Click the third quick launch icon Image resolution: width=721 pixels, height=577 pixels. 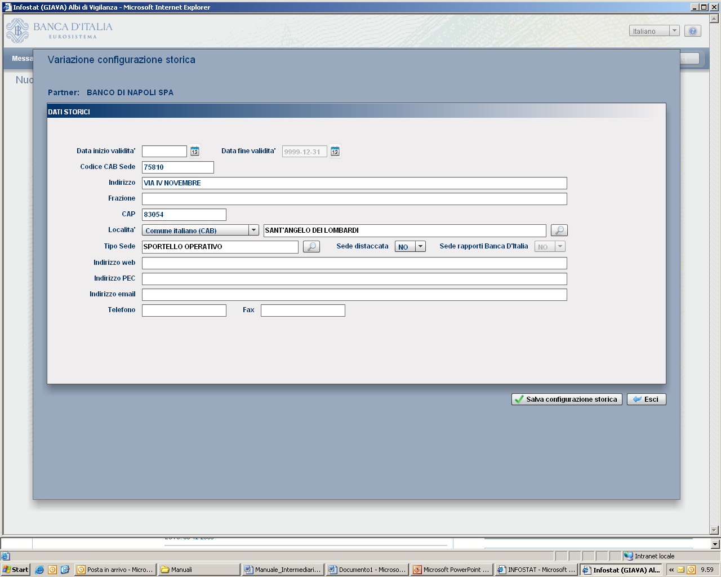pos(65,570)
